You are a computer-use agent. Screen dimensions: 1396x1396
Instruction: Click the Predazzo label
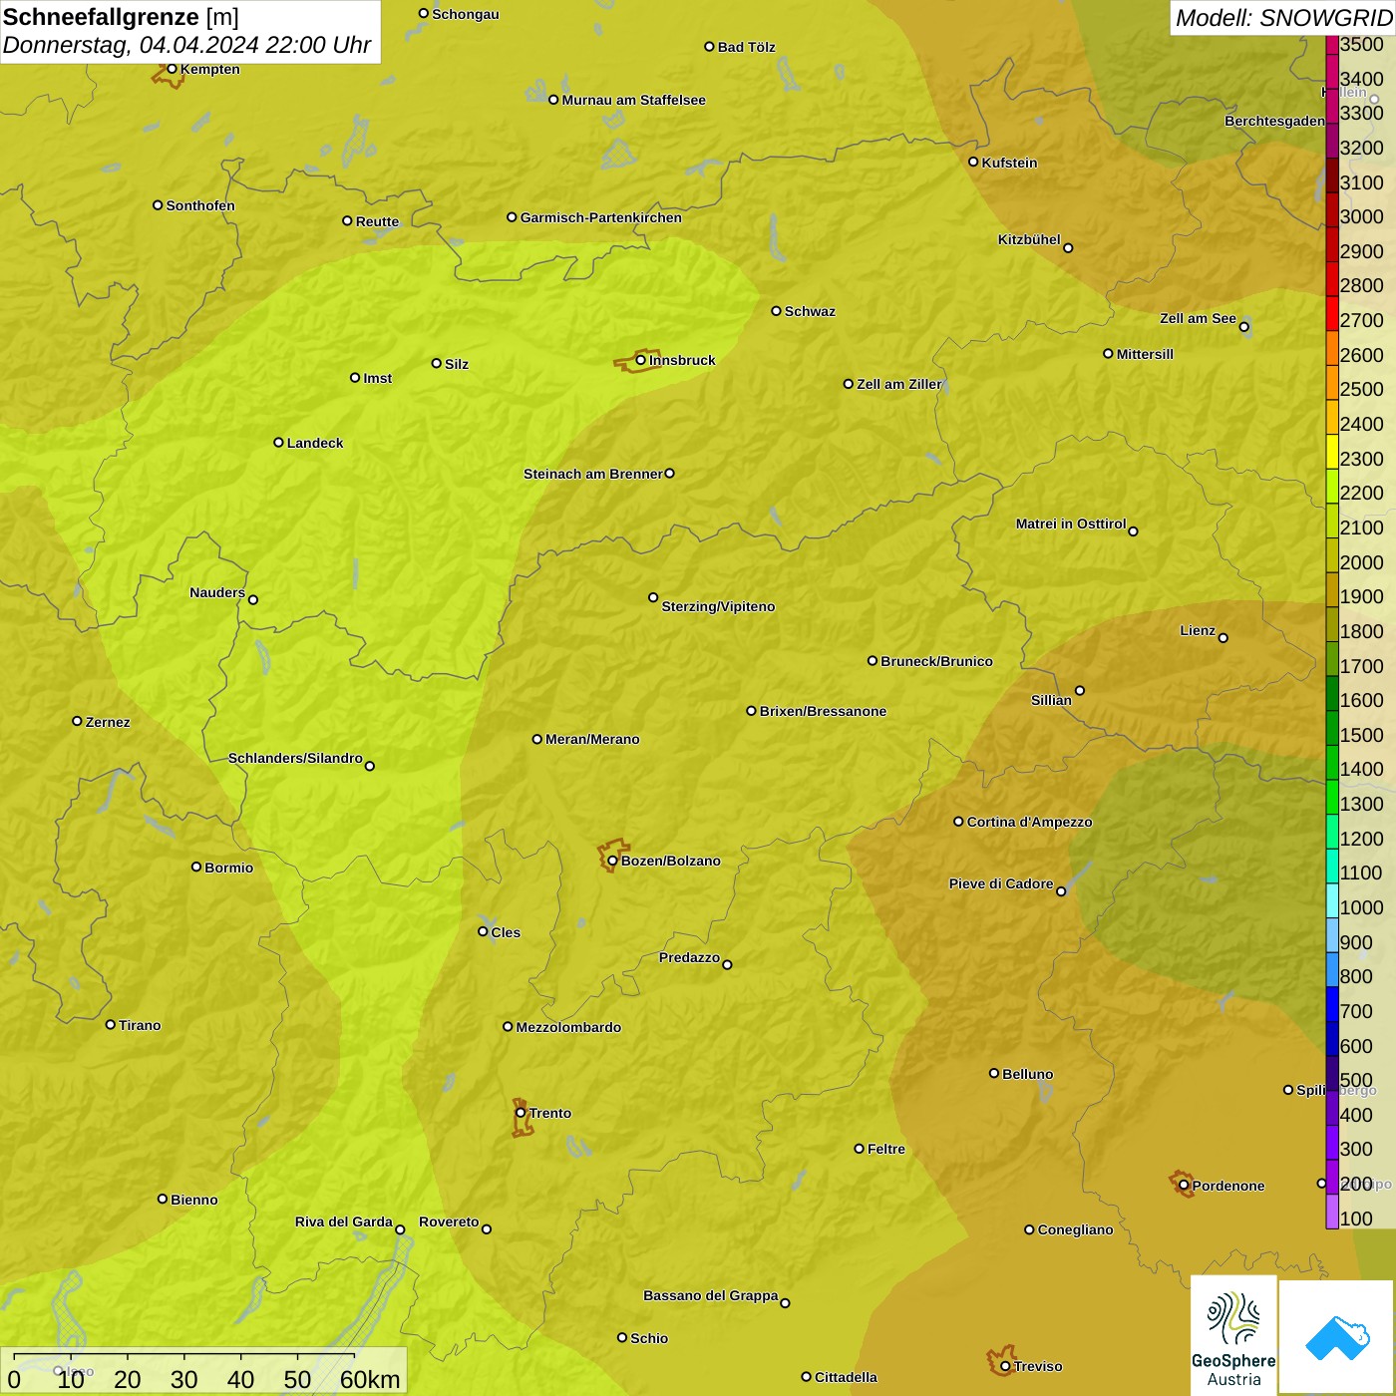[689, 957]
